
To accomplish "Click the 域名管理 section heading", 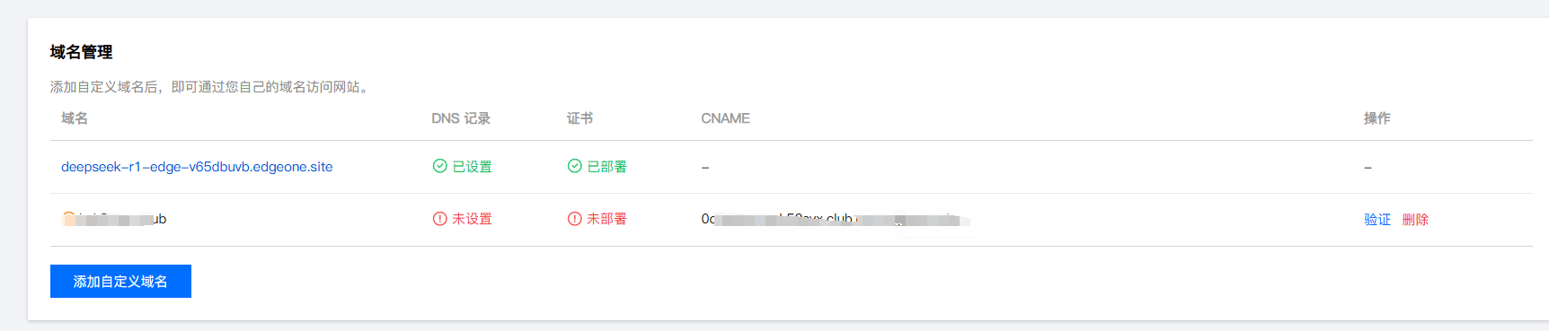I will click(x=81, y=52).
